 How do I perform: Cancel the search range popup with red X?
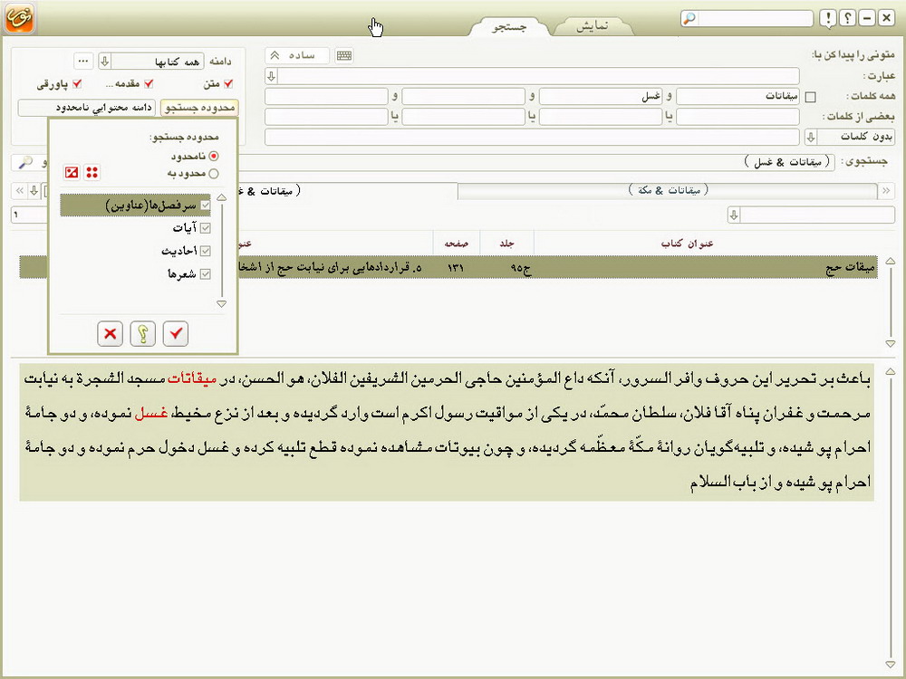[110, 333]
